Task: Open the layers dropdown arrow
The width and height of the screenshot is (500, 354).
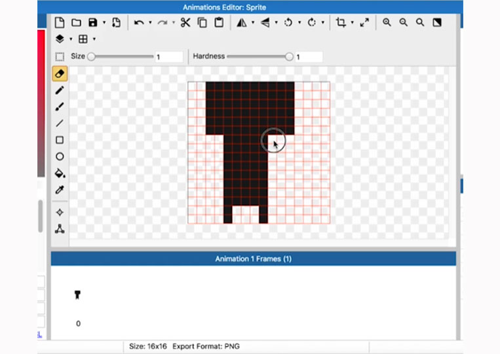Action: pyautogui.click(x=71, y=39)
